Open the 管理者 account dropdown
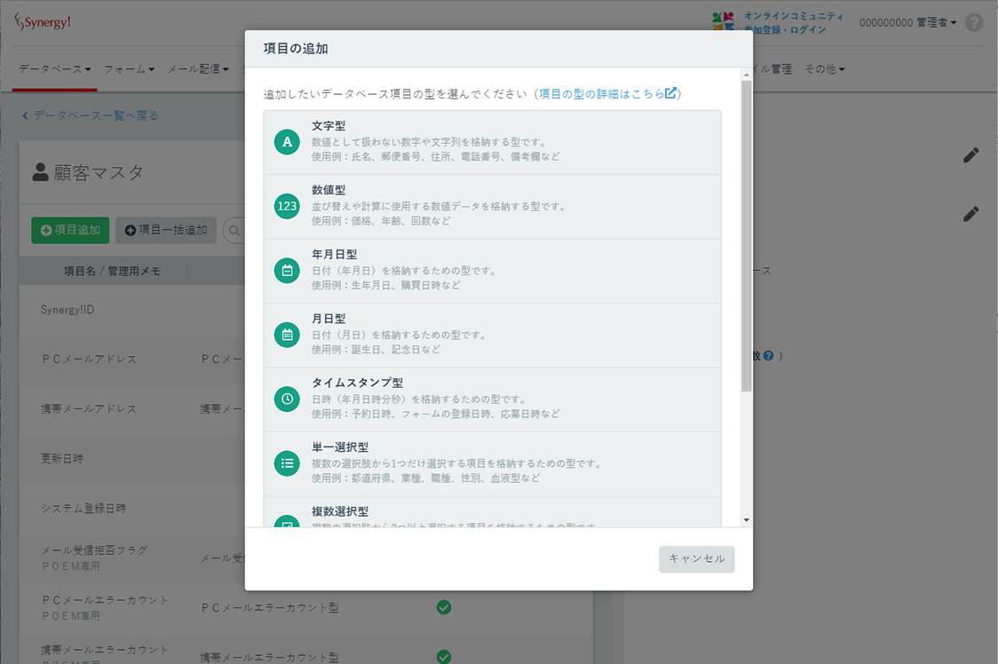998x664 pixels. point(908,22)
